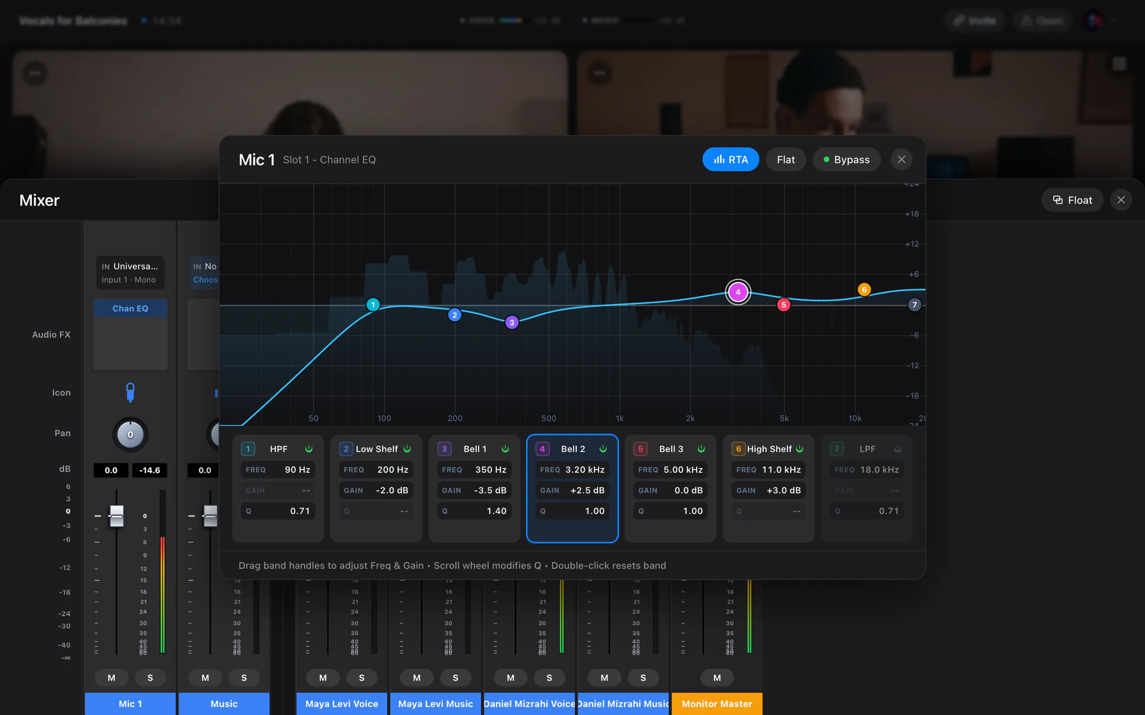Select grey band handle 7 on graph
Image resolution: width=1145 pixels, height=715 pixels.
click(914, 305)
